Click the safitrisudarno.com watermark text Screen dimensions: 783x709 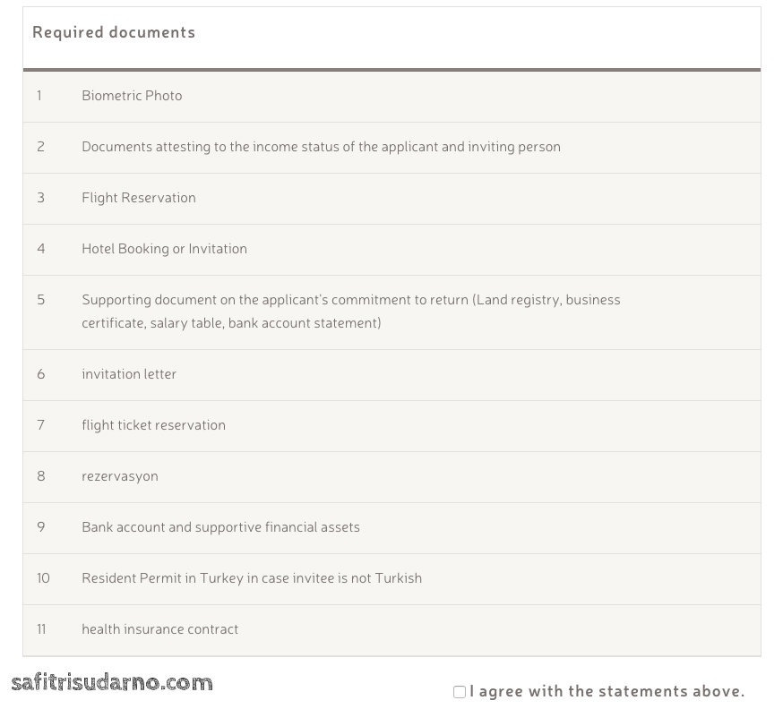pyautogui.click(x=112, y=684)
